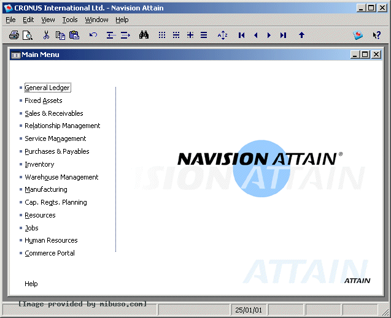Click the Copy icon in toolbar

[60, 35]
